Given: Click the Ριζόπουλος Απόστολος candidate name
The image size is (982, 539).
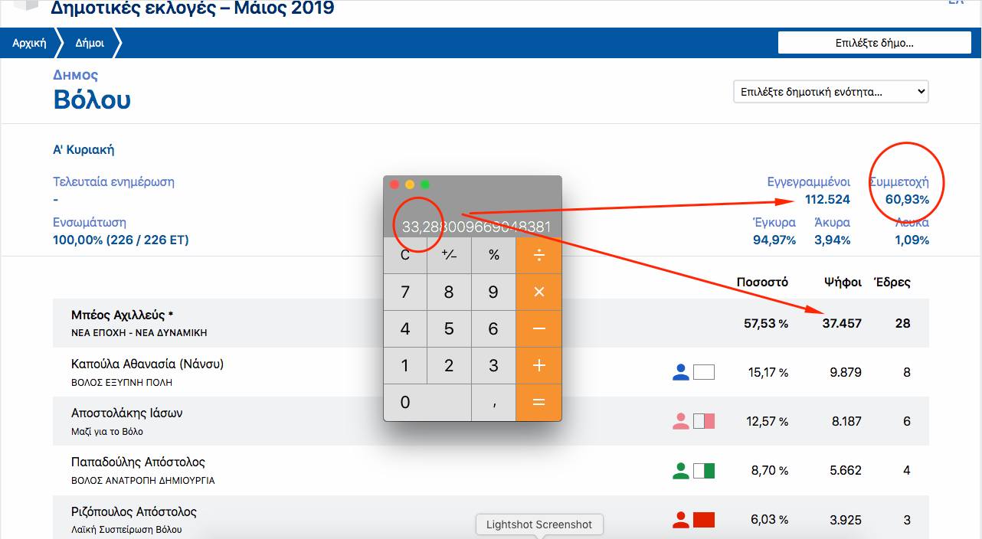Looking at the screenshot, I should 134,511.
